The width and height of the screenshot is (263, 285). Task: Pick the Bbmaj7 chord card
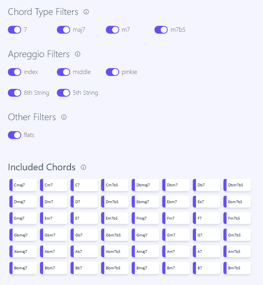23,268
